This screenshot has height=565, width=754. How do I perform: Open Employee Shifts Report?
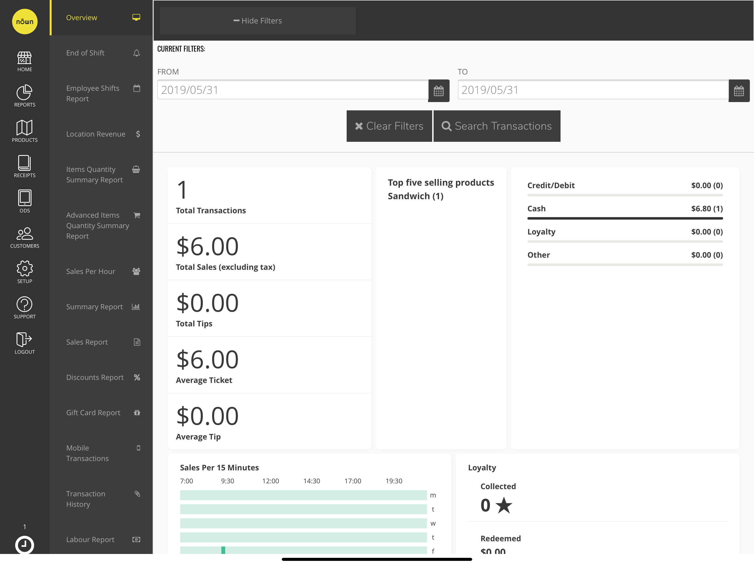click(x=101, y=93)
